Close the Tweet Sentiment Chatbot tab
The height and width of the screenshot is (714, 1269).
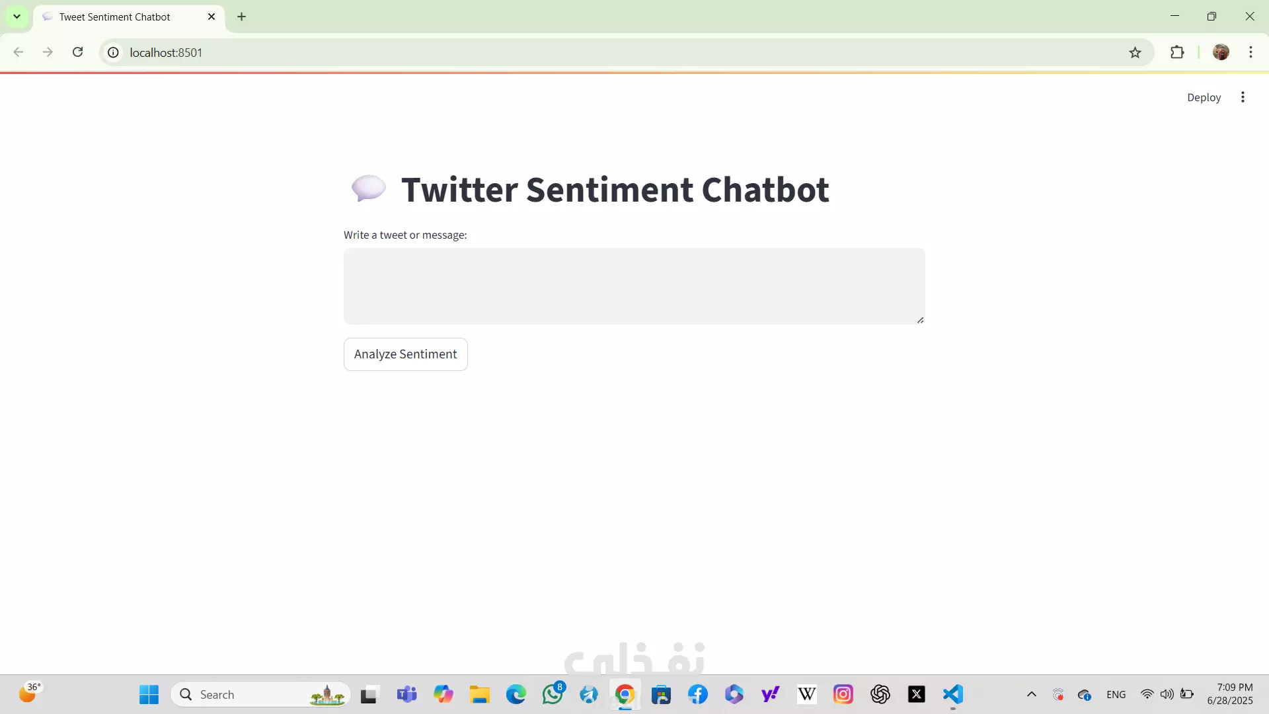pyautogui.click(x=211, y=17)
